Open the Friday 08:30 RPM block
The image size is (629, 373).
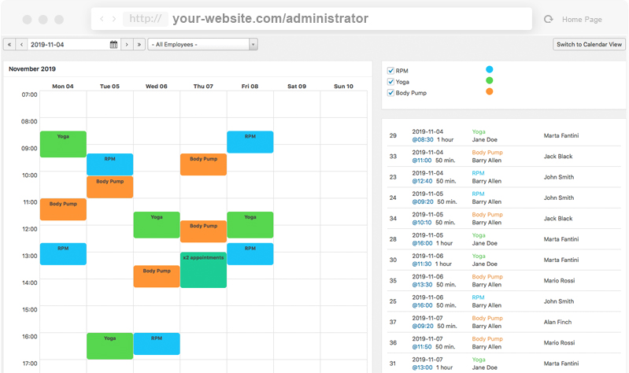point(250,142)
